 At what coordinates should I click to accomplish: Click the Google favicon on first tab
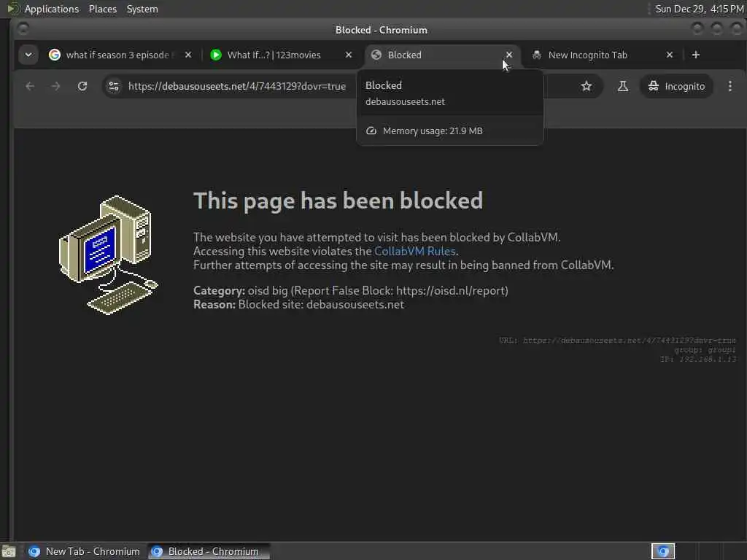(55, 55)
